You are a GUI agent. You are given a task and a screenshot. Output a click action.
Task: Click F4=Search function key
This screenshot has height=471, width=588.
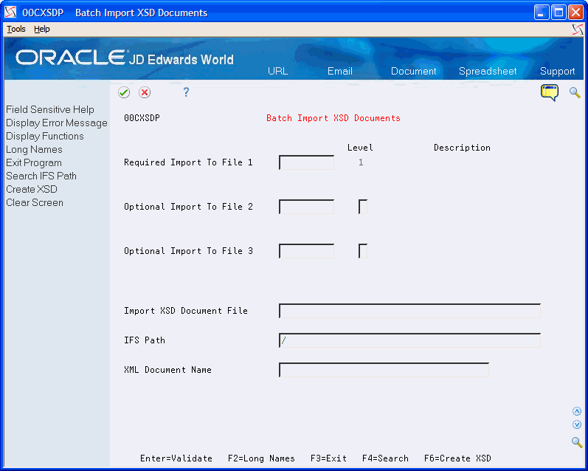click(385, 458)
